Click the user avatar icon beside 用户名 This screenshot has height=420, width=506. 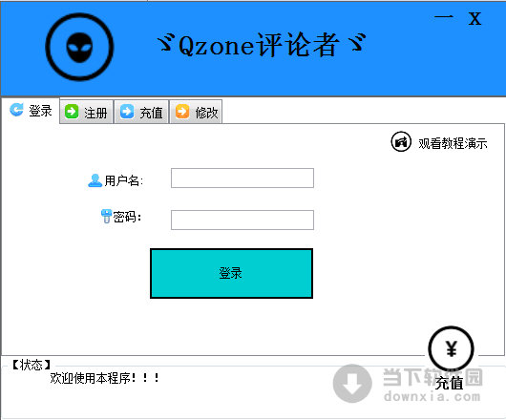(x=95, y=180)
